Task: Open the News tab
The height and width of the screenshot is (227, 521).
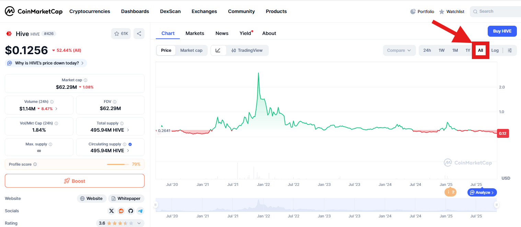Action: point(222,33)
